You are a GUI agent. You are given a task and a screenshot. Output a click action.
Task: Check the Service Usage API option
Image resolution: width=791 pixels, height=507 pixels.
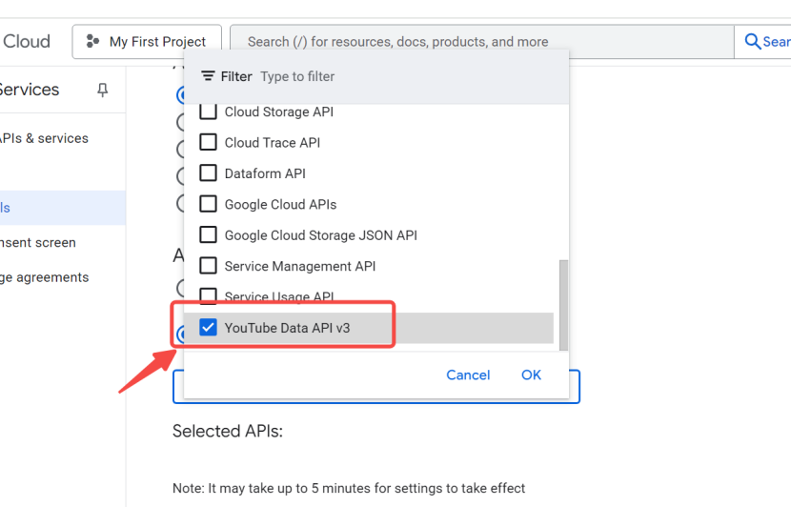tap(208, 296)
